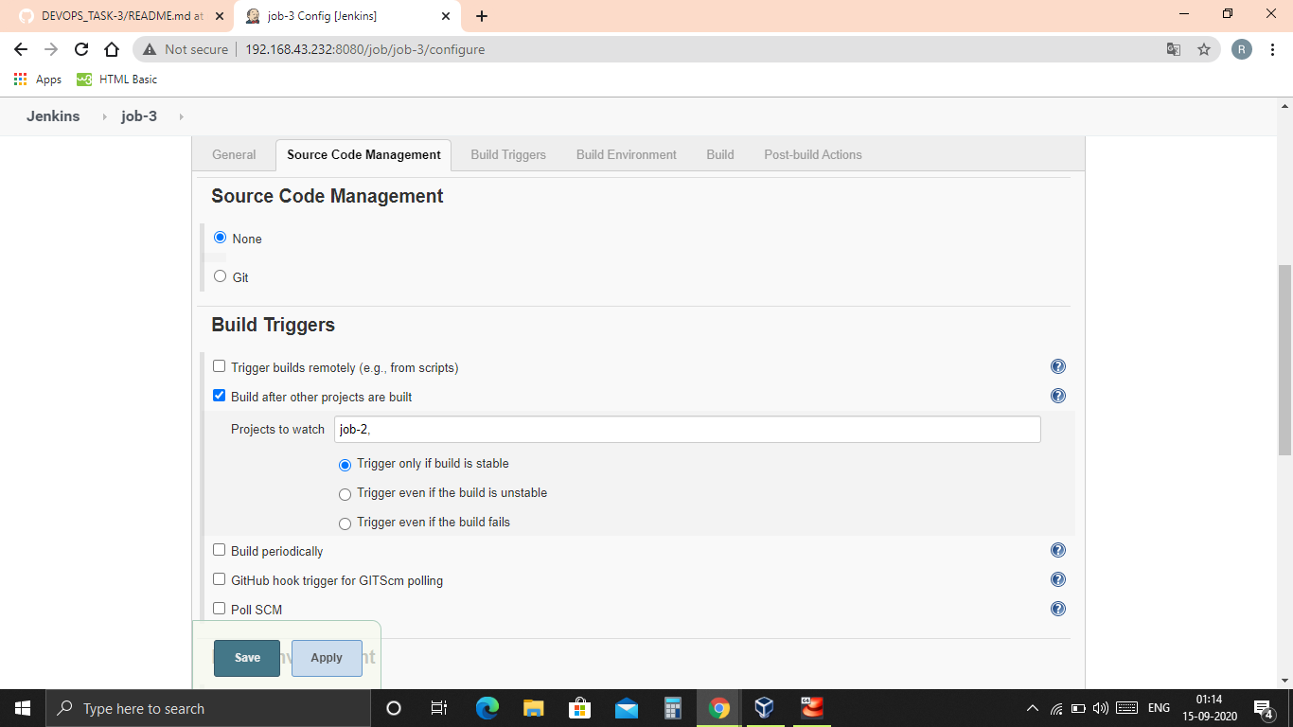Image resolution: width=1293 pixels, height=727 pixels.
Task: Go to Jenkins home breadcrumb link
Action: 53,116
